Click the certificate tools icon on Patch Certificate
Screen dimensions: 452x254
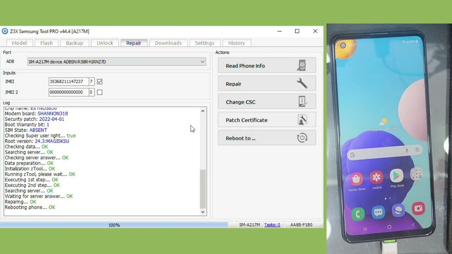pos(302,120)
